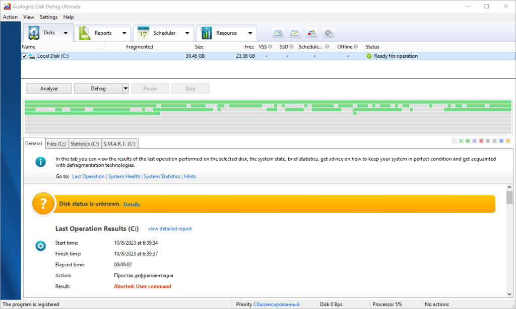Click the gear settings toolbar icon
516x309 pixels.
pos(329,33)
